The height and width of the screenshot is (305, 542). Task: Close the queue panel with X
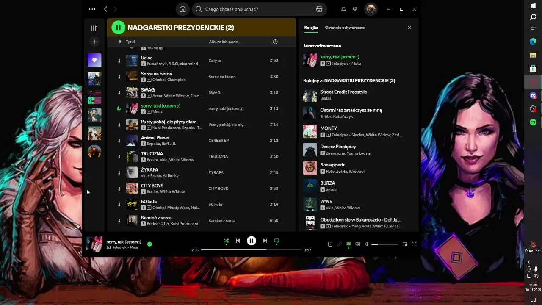tap(409, 28)
